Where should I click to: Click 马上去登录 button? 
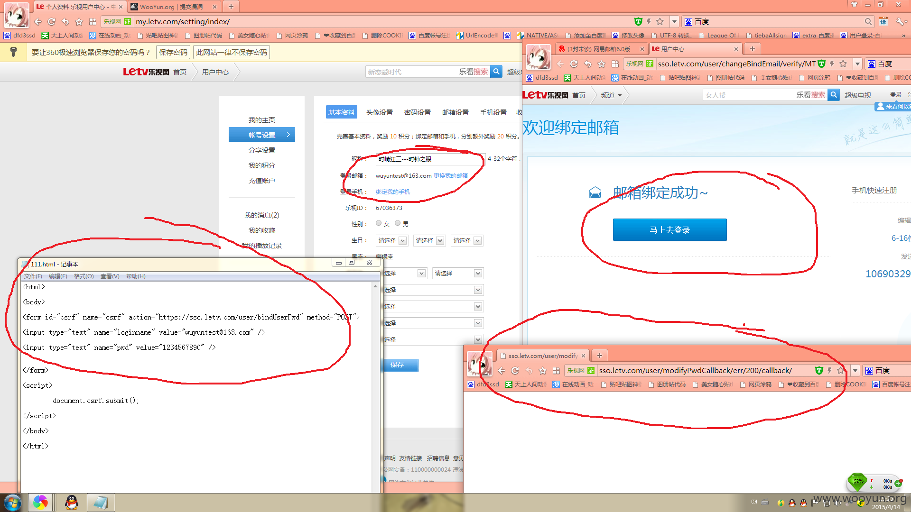coord(669,230)
